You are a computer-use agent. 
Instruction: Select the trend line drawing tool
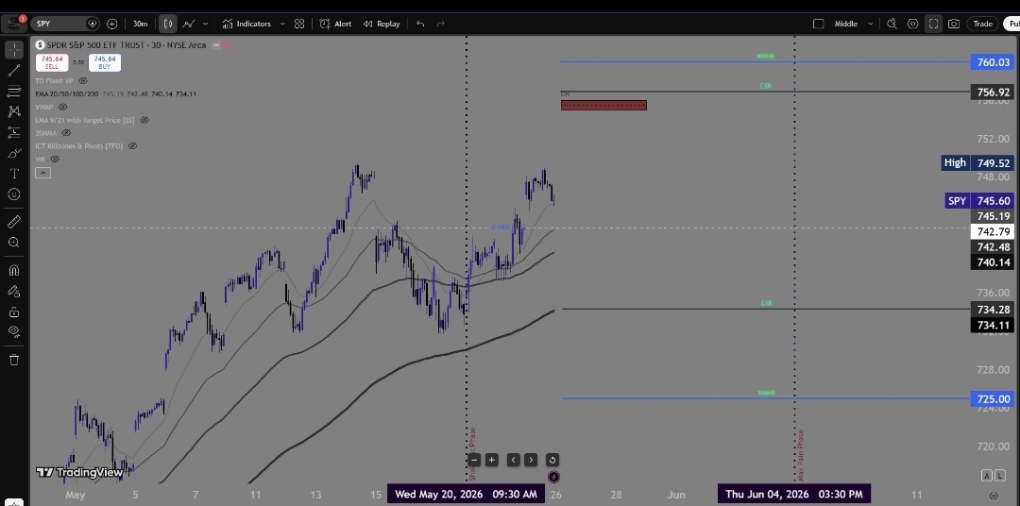(13, 70)
